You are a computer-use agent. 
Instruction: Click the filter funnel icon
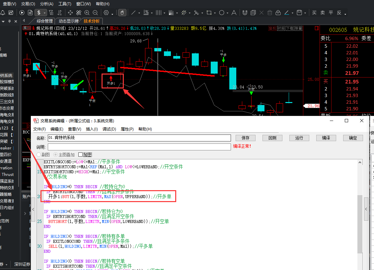(51, 13)
